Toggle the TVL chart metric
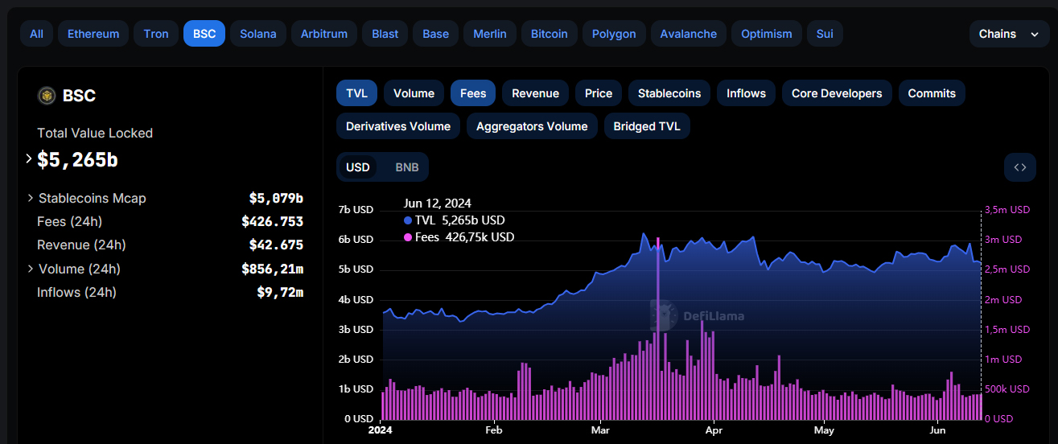The image size is (1058, 444). point(357,93)
